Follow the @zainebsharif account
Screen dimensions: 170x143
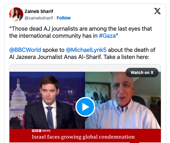pos(64,18)
